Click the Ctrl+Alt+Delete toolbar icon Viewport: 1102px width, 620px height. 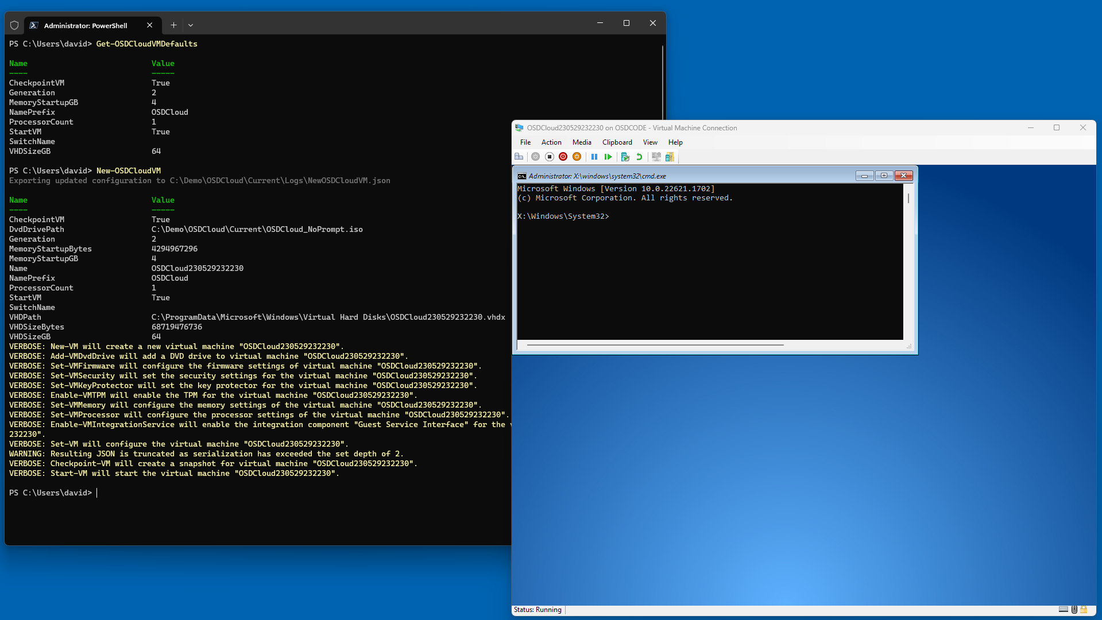[x=519, y=157]
